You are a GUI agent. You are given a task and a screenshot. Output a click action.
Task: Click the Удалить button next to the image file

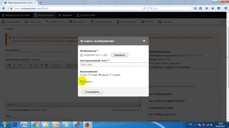[x=119, y=55]
